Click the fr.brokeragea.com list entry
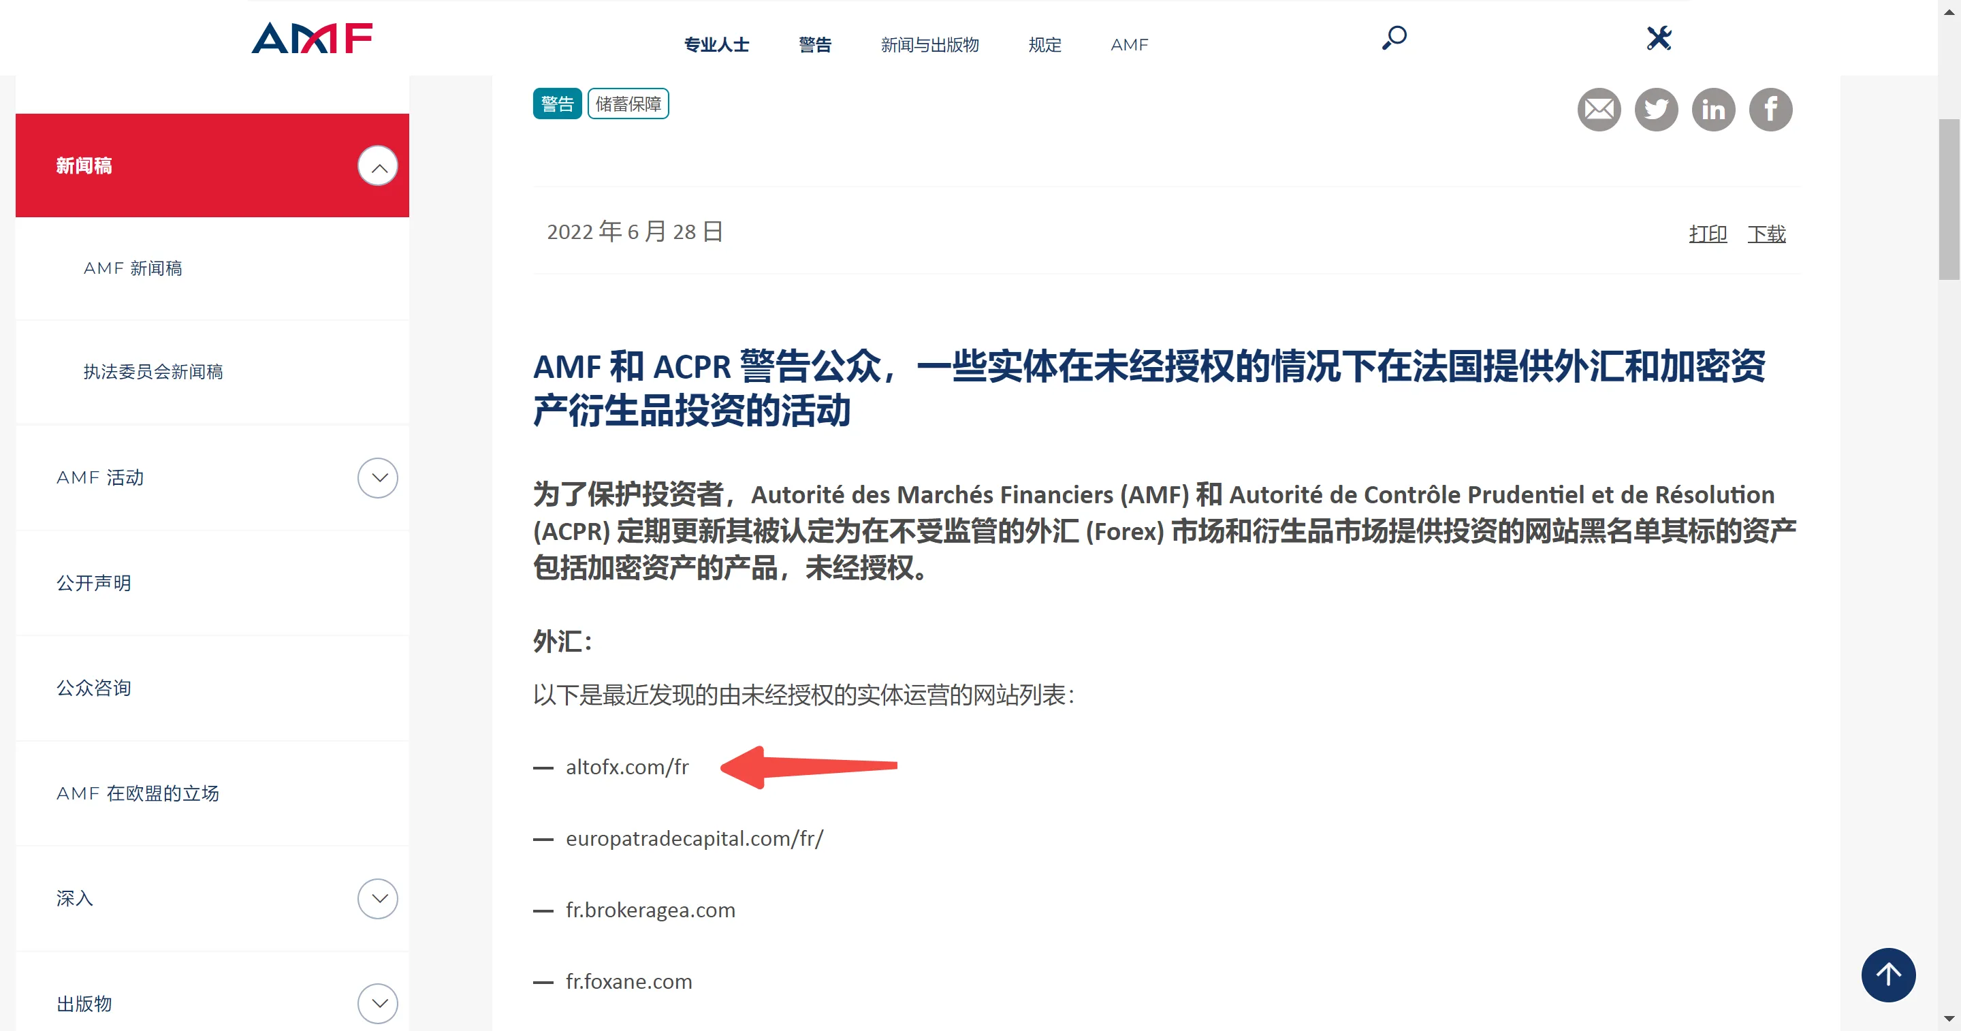The width and height of the screenshot is (1961, 1031). (650, 910)
